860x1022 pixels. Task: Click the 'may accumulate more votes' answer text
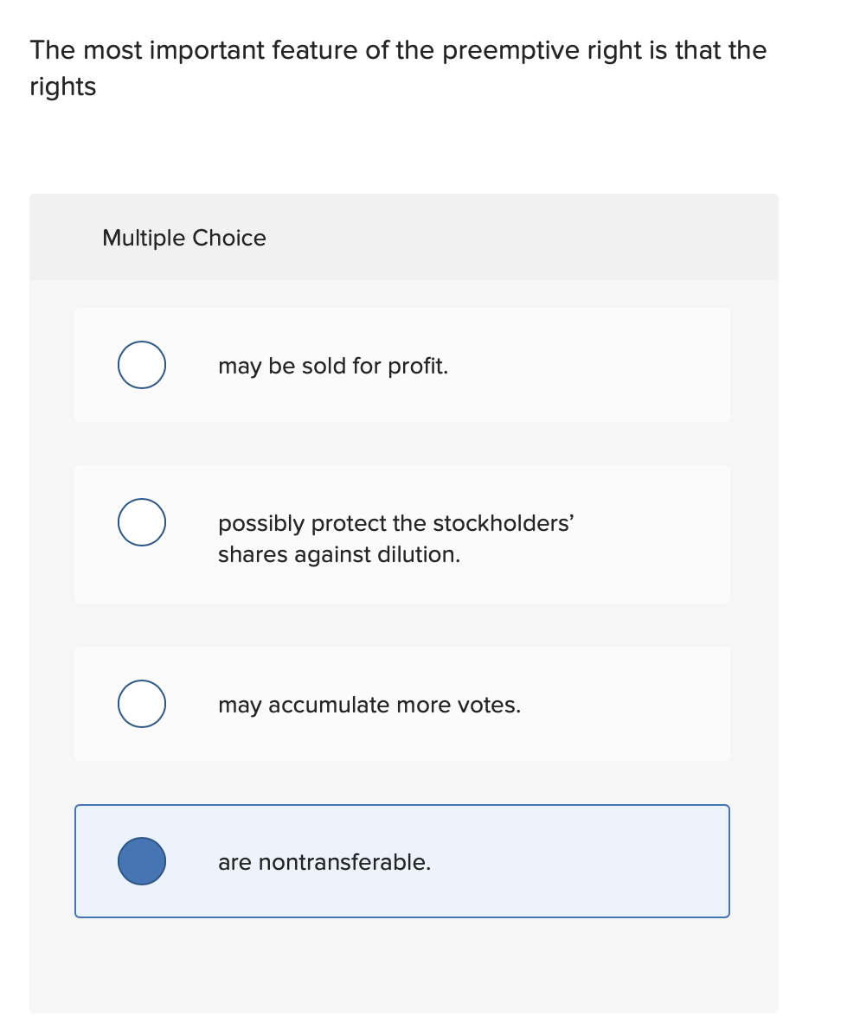click(369, 705)
